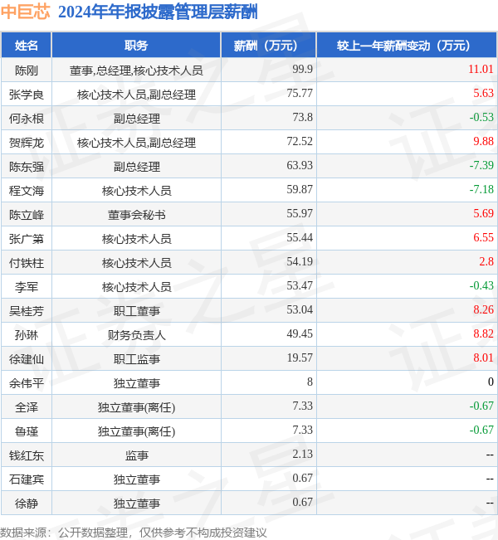Viewport: 498px width, 540px height.
Task: Click the 职务 column header
Action: [136, 45]
